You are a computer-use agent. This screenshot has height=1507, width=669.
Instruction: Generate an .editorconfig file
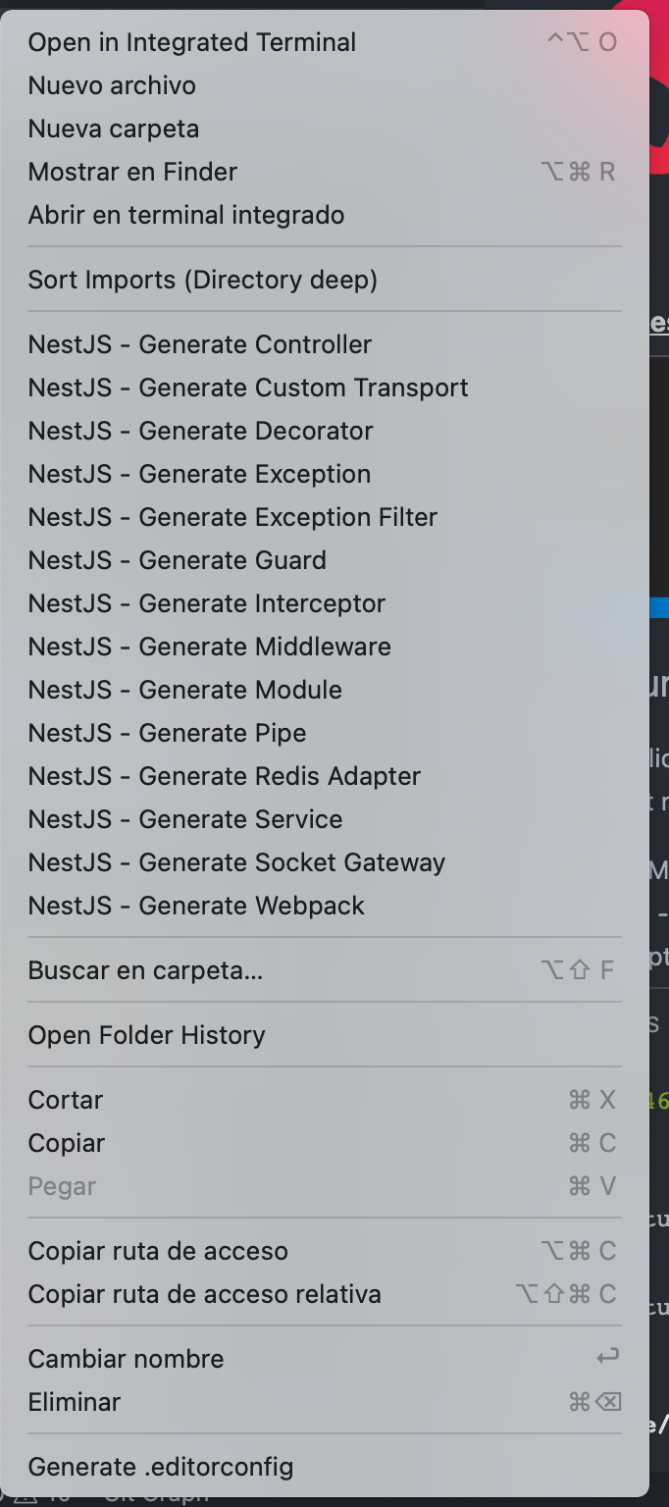[x=160, y=1466]
